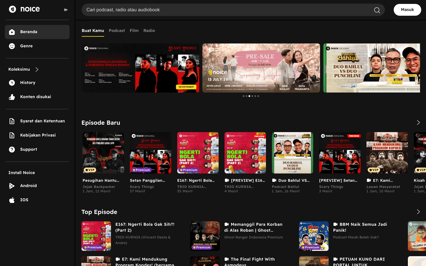
Task: Open the Sepasang Langkah pre-sale banner
Action: pos(261,68)
